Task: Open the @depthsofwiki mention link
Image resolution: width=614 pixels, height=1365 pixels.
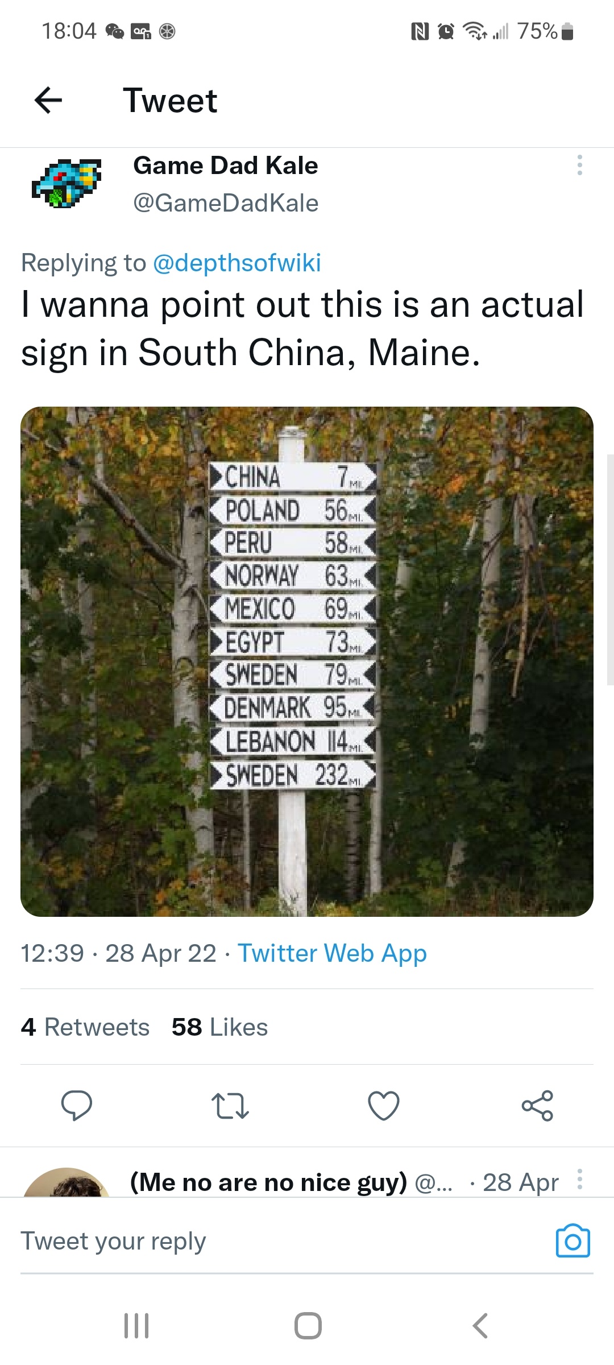Action: pyautogui.click(x=237, y=263)
